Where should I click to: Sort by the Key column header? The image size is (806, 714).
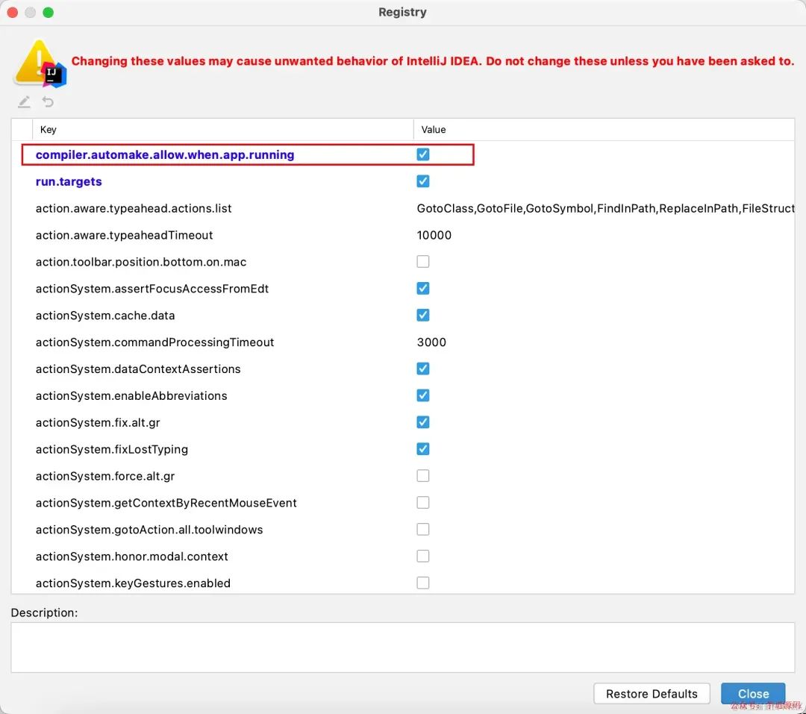pyautogui.click(x=222, y=130)
